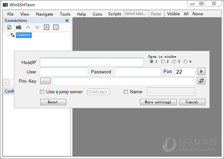Browse for private key with the ... button
This screenshot has height=159, width=224.
tap(45, 81)
